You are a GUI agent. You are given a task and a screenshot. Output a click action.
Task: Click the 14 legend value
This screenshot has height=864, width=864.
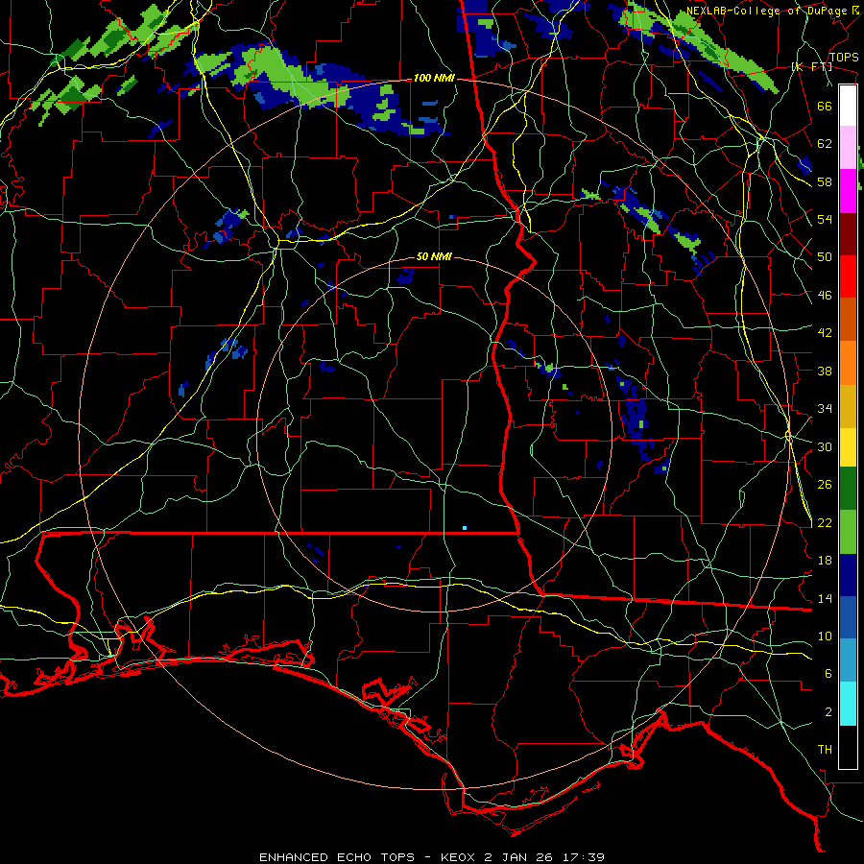[x=825, y=598]
